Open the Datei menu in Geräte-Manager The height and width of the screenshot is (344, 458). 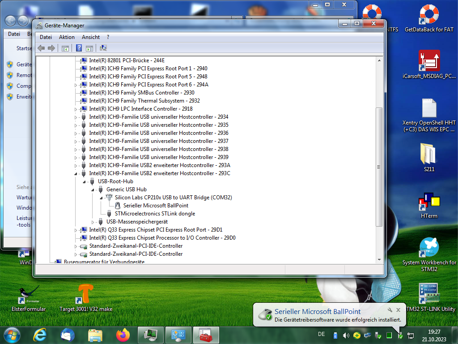tap(46, 37)
